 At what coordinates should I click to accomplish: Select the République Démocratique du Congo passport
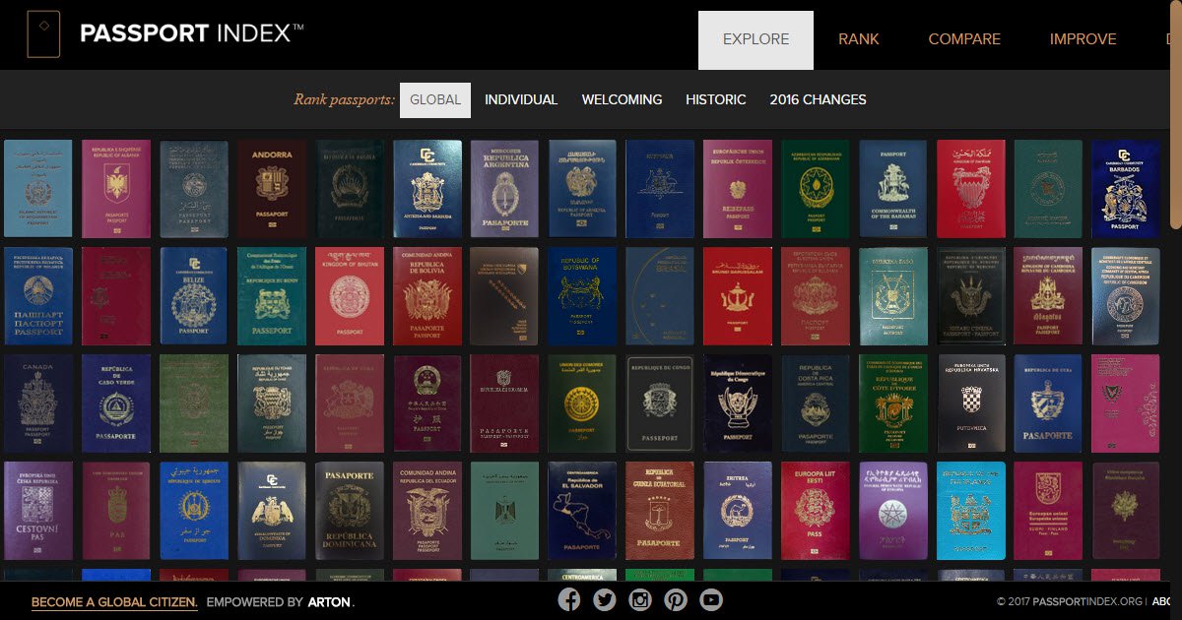pos(738,403)
